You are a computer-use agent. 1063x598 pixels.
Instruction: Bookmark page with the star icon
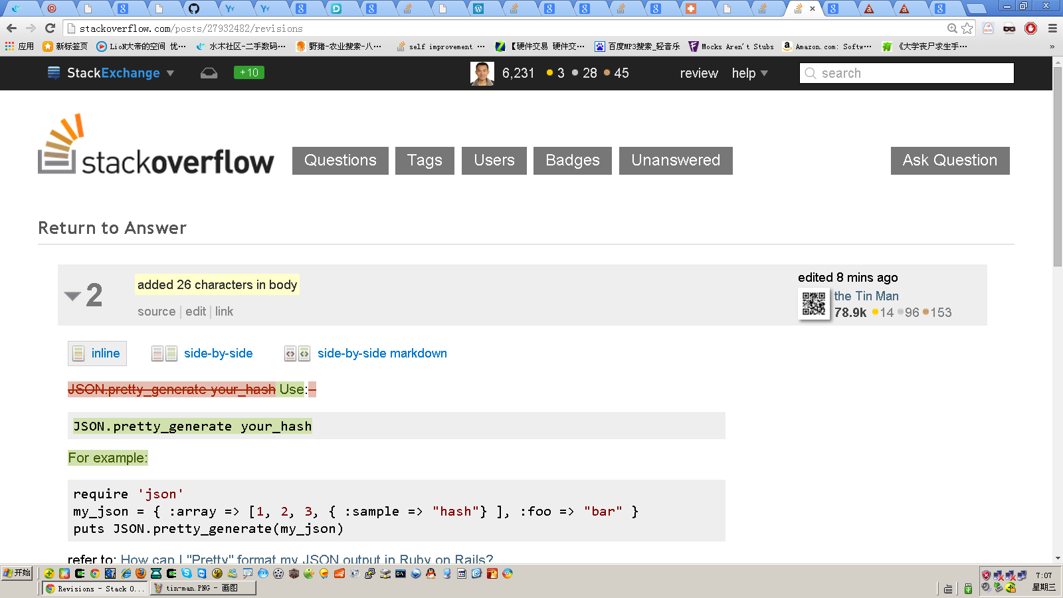(x=967, y=28)
